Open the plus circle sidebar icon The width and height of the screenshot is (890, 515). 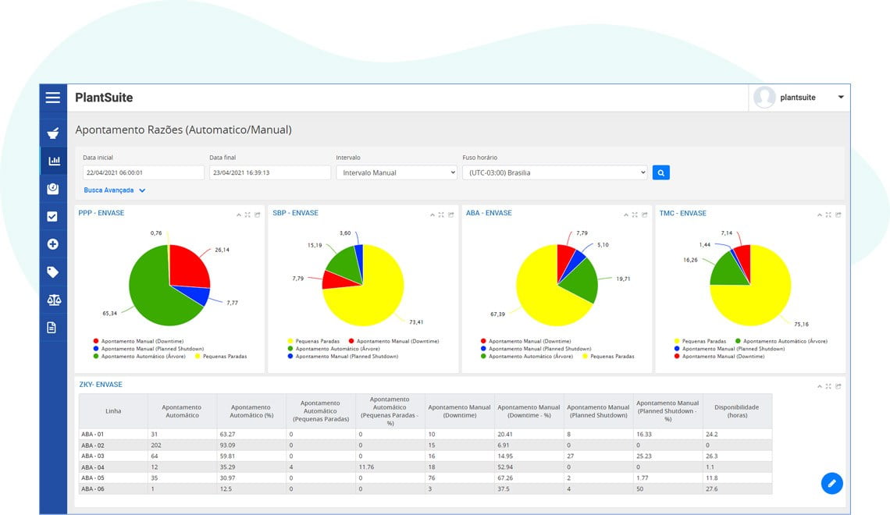tap(53, 244)
